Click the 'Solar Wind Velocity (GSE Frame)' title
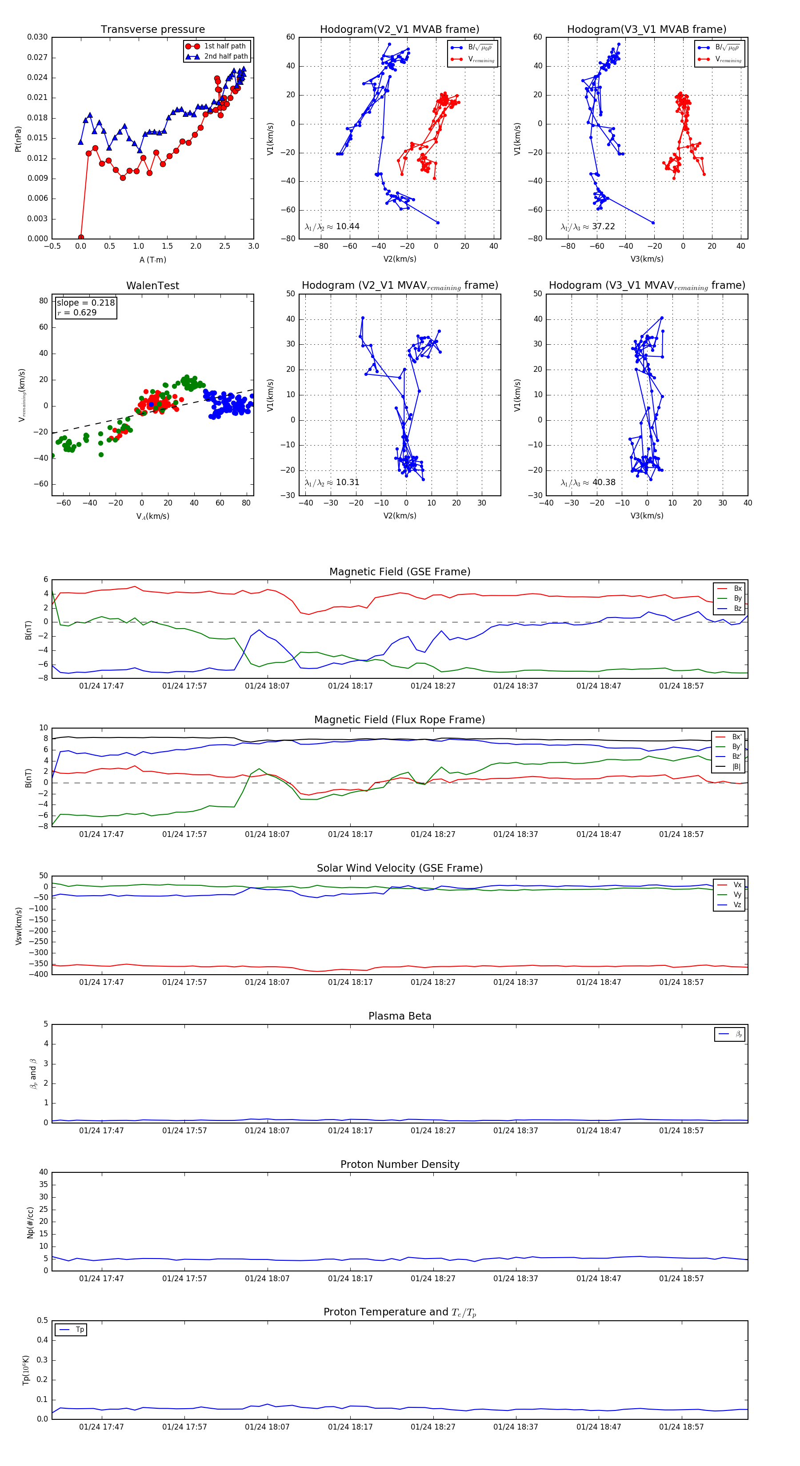The height and width of the screenshot is (1466, 800). [400, 868]
